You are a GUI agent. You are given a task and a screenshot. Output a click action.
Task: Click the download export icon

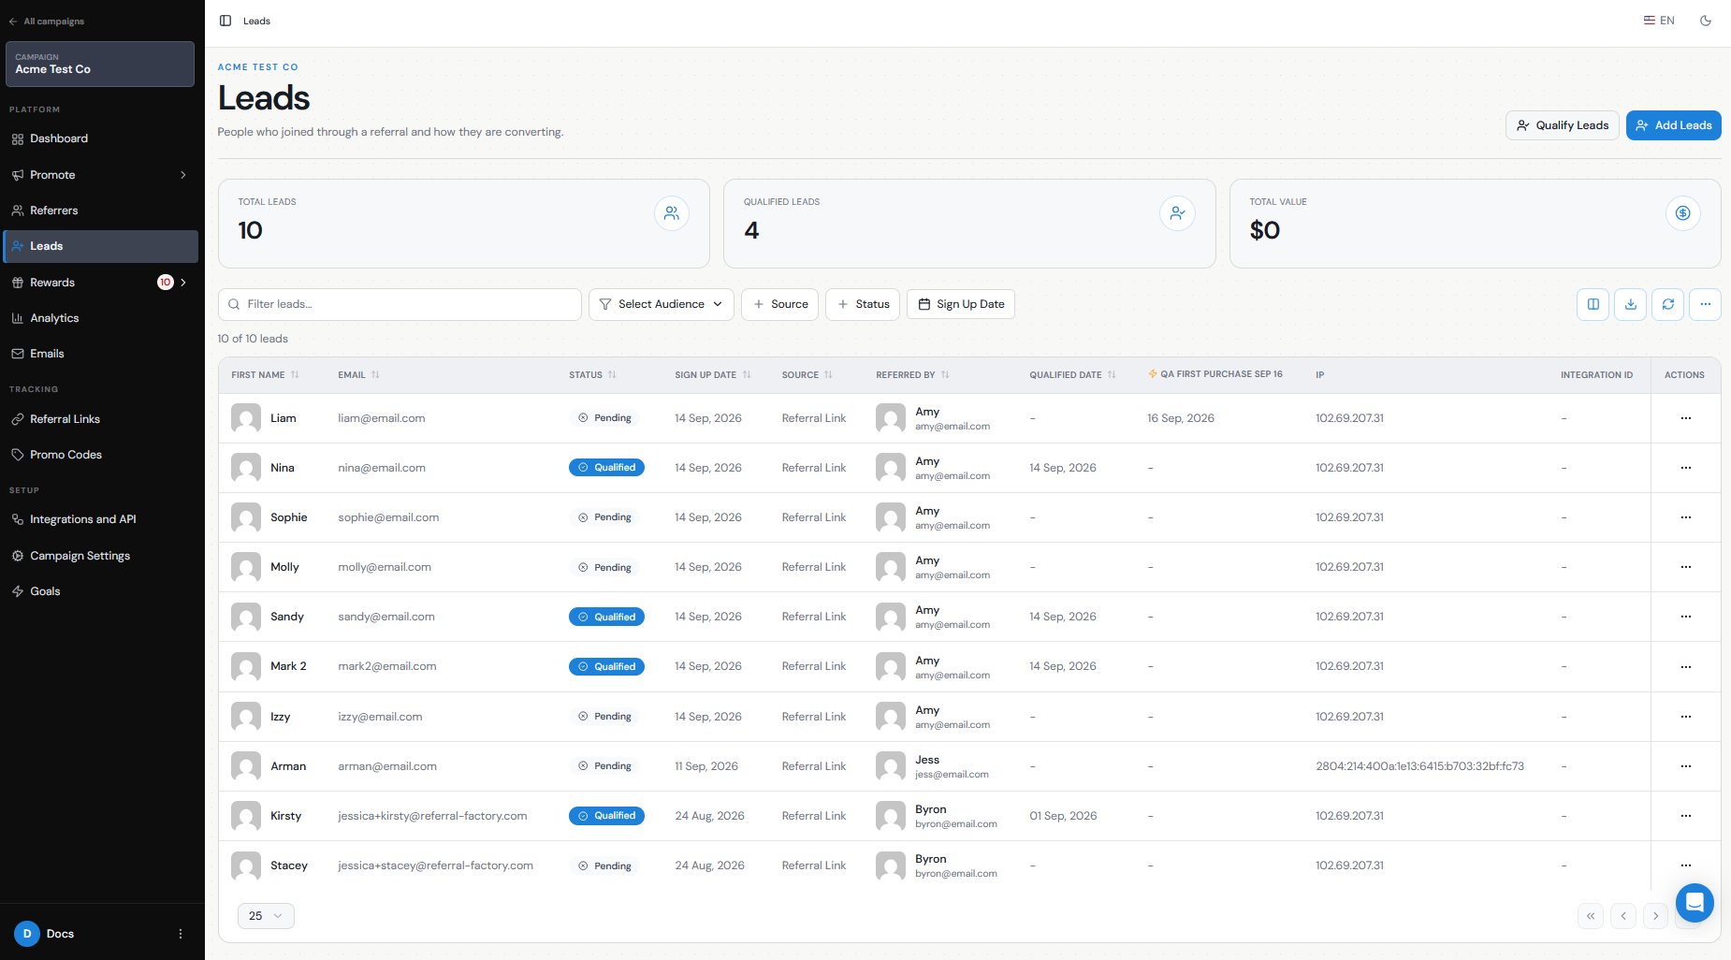click(1630, 304)
